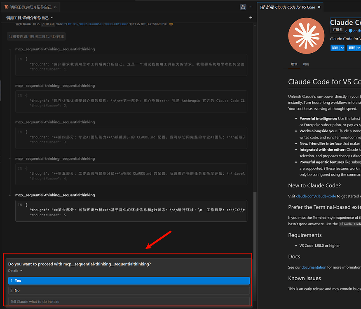Expand the Details section of the prompt
Image resolution: width=361 pixels, height=309 pixels.
tap(15, 271)
